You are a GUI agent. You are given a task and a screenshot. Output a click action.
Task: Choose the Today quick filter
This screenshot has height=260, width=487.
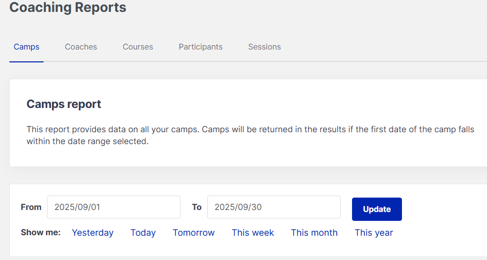point(143,233)
